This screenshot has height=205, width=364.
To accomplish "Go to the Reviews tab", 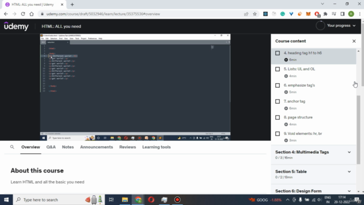I will coord(127,147).
